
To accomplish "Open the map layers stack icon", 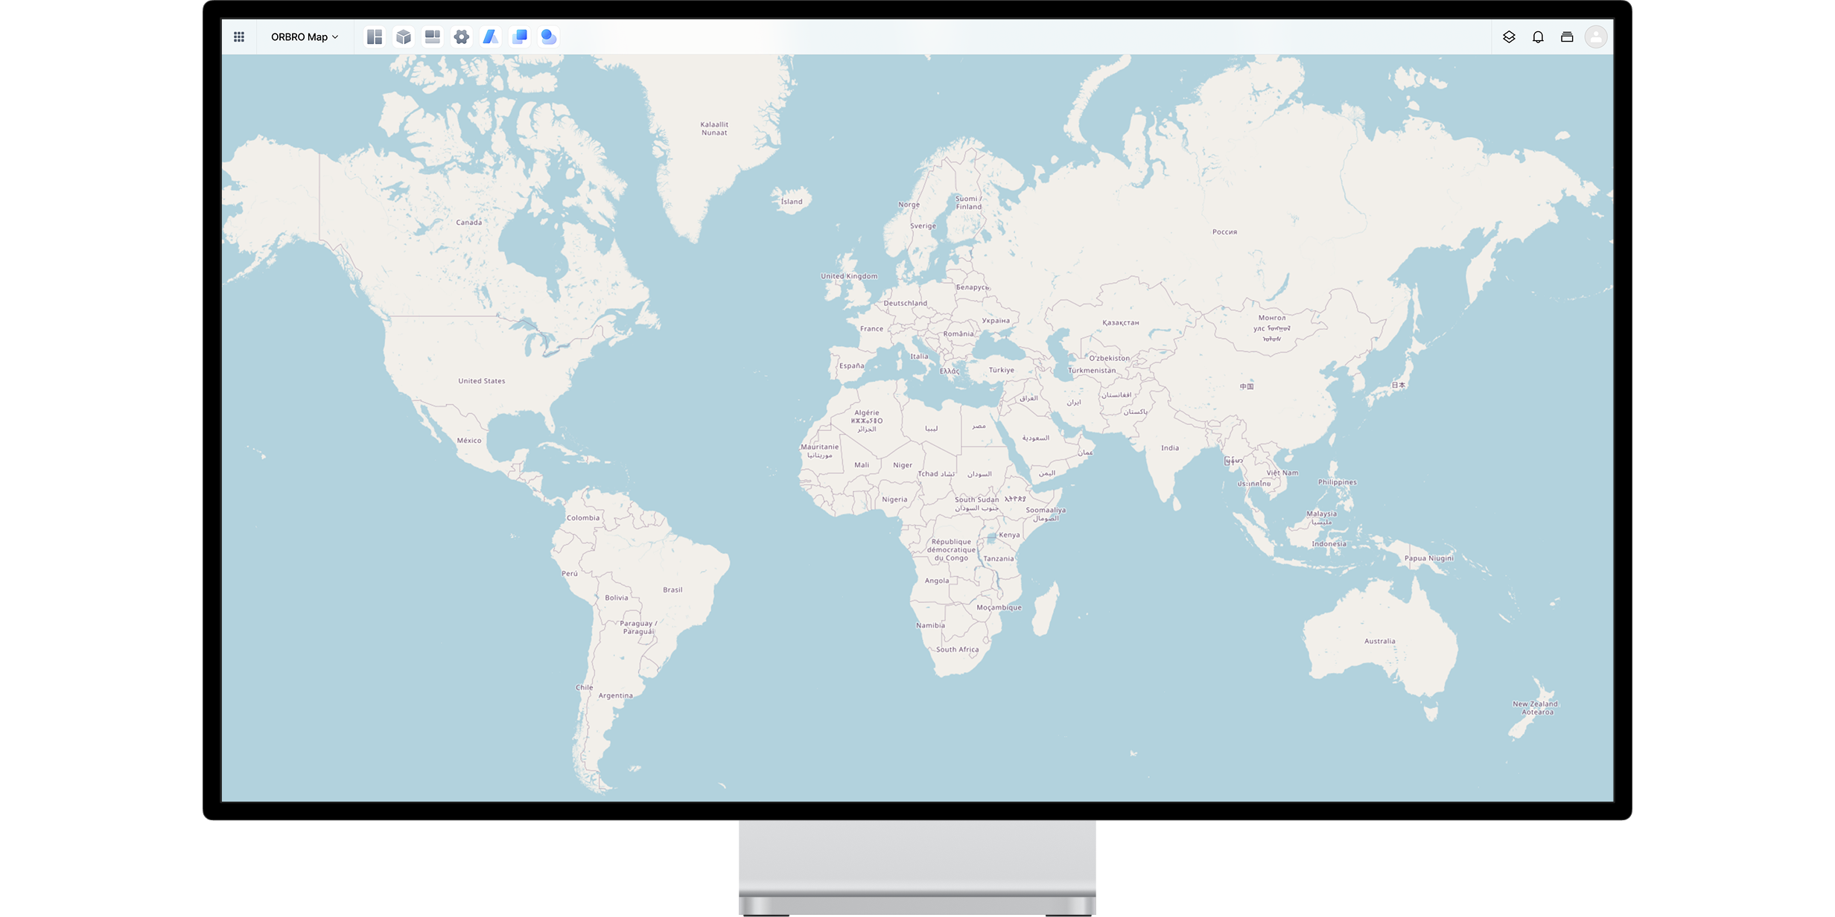I will [x=1509, y=36].
